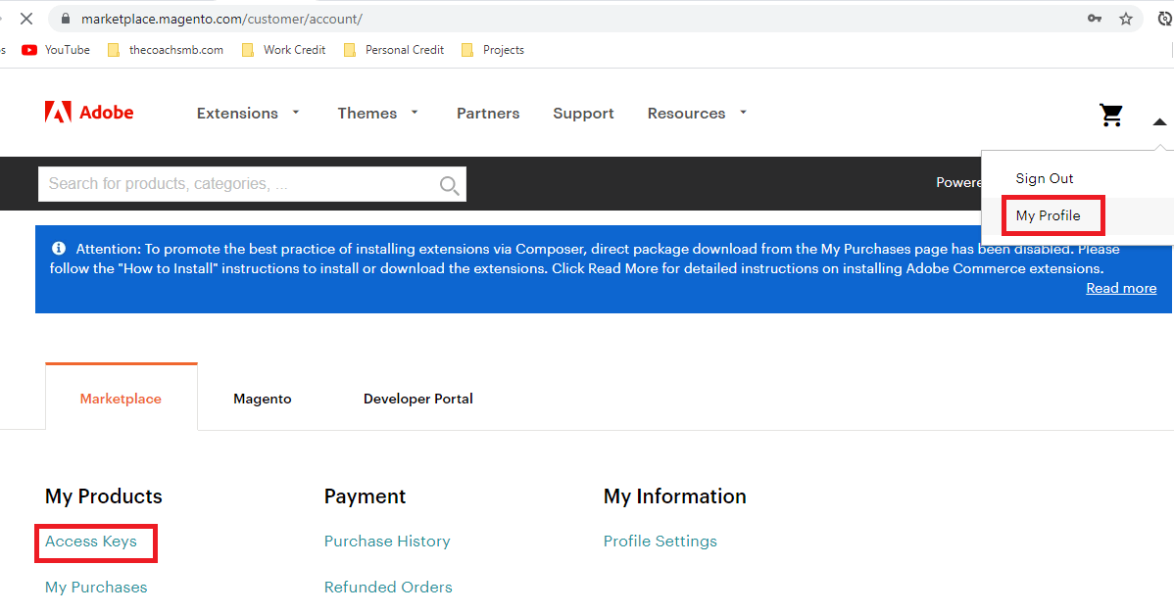Click the Payment heading
The width and height of the screenshot is (1174, 613).
pos(365,496)
